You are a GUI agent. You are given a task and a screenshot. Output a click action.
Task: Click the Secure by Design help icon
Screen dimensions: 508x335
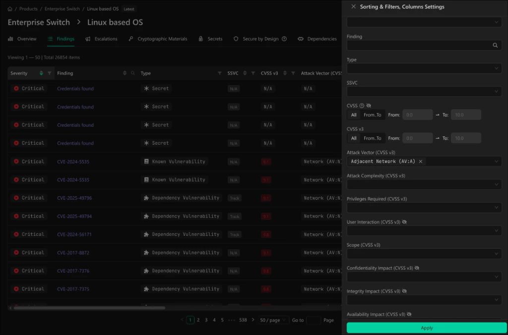tap(284, 39)
